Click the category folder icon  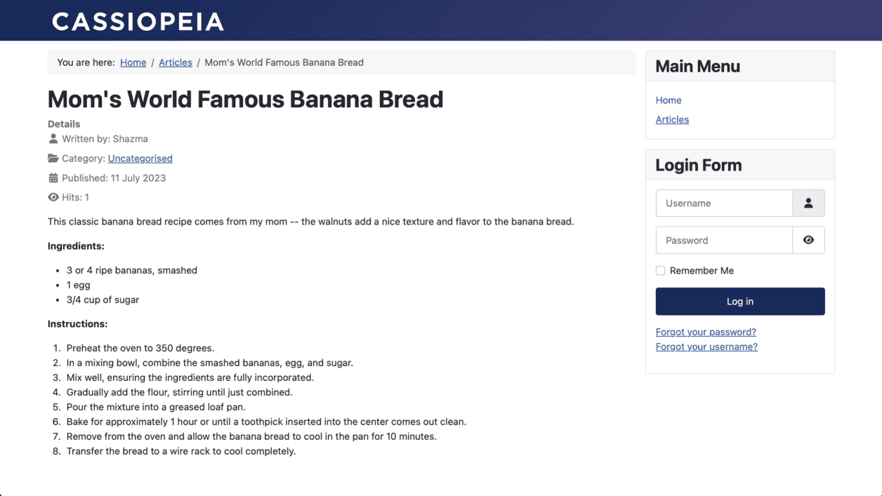click(x=53, y=159)
